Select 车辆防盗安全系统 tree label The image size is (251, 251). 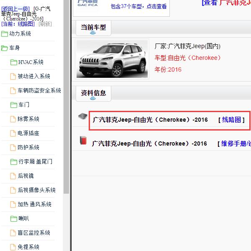click(x=39, y=91)
